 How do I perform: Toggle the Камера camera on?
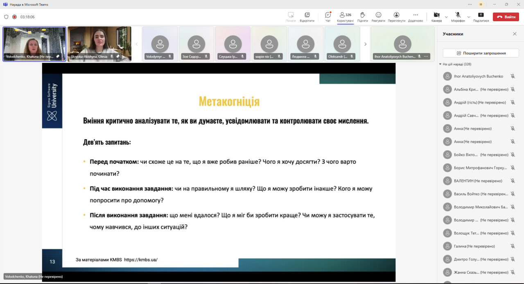(x=436, y=17)
